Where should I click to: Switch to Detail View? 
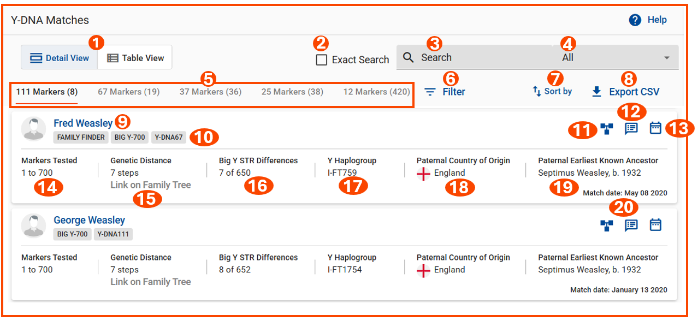60,58
